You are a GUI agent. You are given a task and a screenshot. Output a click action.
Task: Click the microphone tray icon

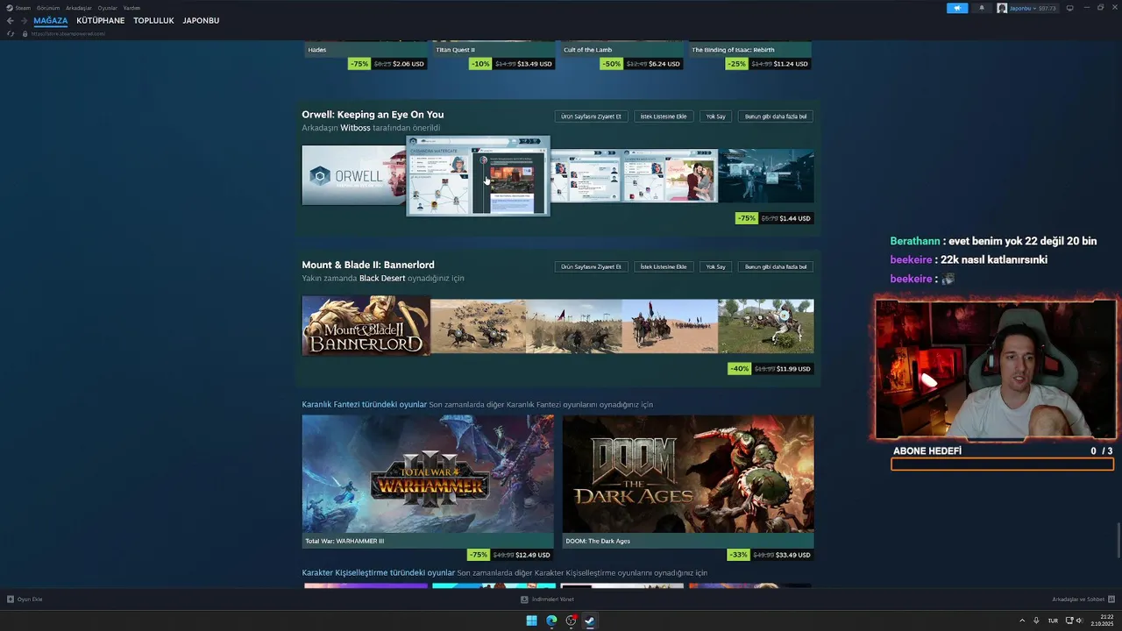click(x=1036, y=620)
